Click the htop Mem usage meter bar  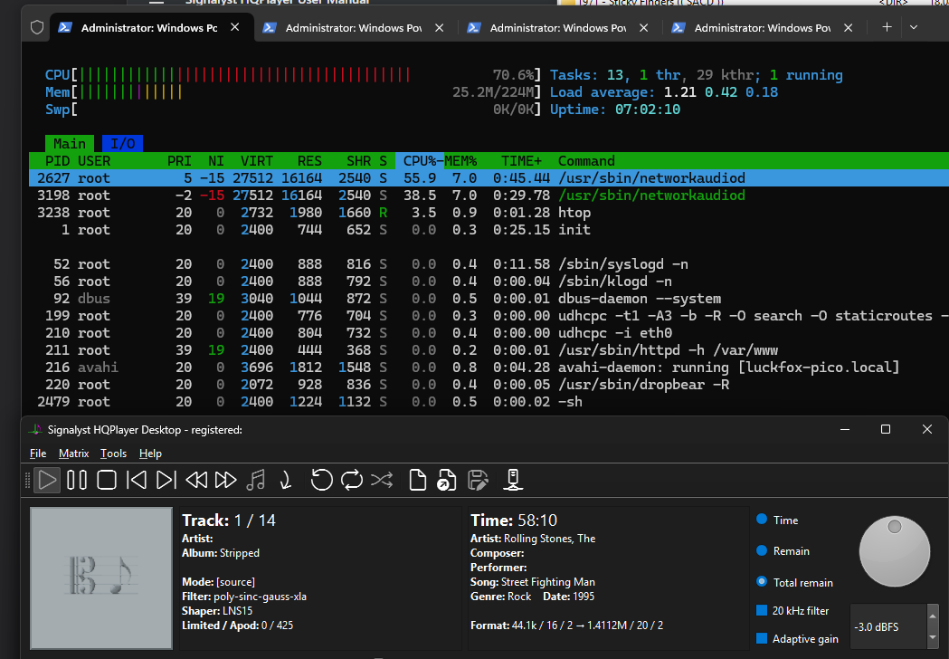(x=293, y=92)
